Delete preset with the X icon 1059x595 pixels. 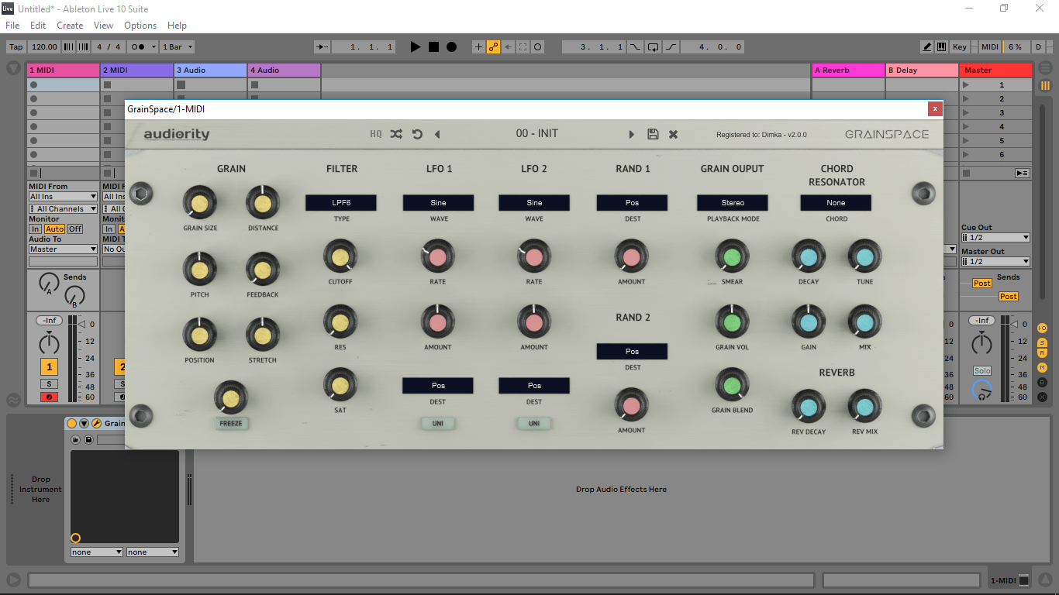673,134
